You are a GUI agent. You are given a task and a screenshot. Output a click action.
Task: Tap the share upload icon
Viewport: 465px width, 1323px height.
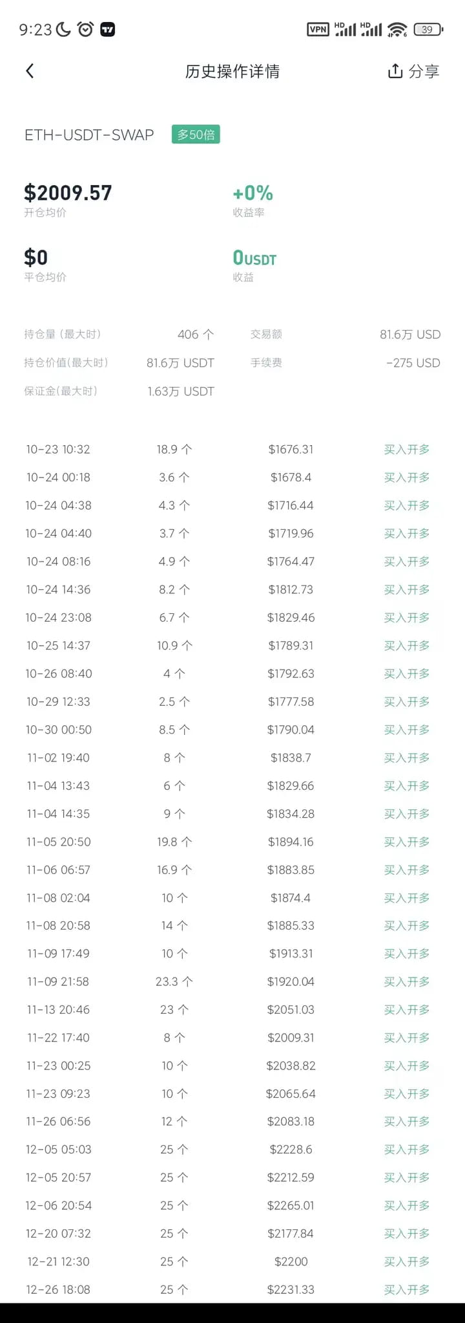[x=395, y=71]
